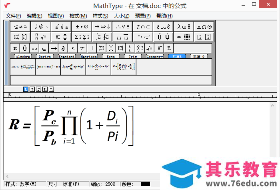Open the relational symbols palette (≤≠≈)
Image resolution: width=280 pixels, height=190 pixels.
pyautogui.click(x=20, y=27)
